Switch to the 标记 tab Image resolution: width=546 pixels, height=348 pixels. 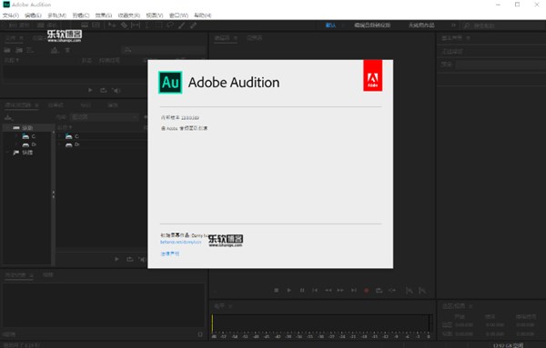tap(86, 105)
